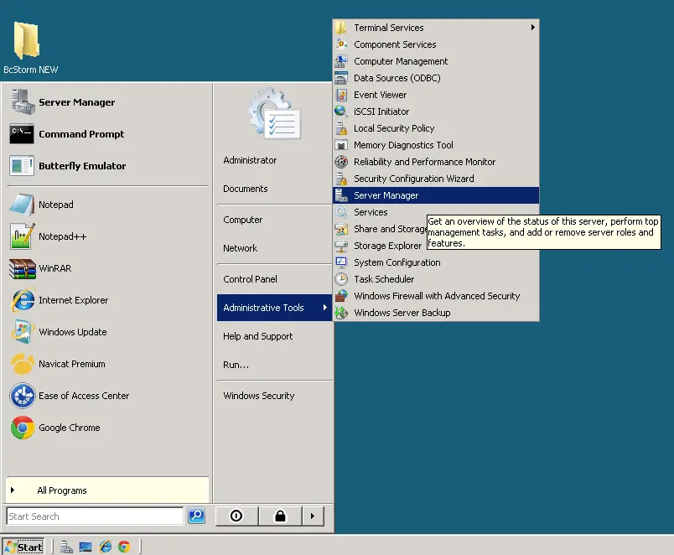Click the Windows Server Backup icon
Image resolution: width=674 pixels, height=555 pixels.
[341, 313]
